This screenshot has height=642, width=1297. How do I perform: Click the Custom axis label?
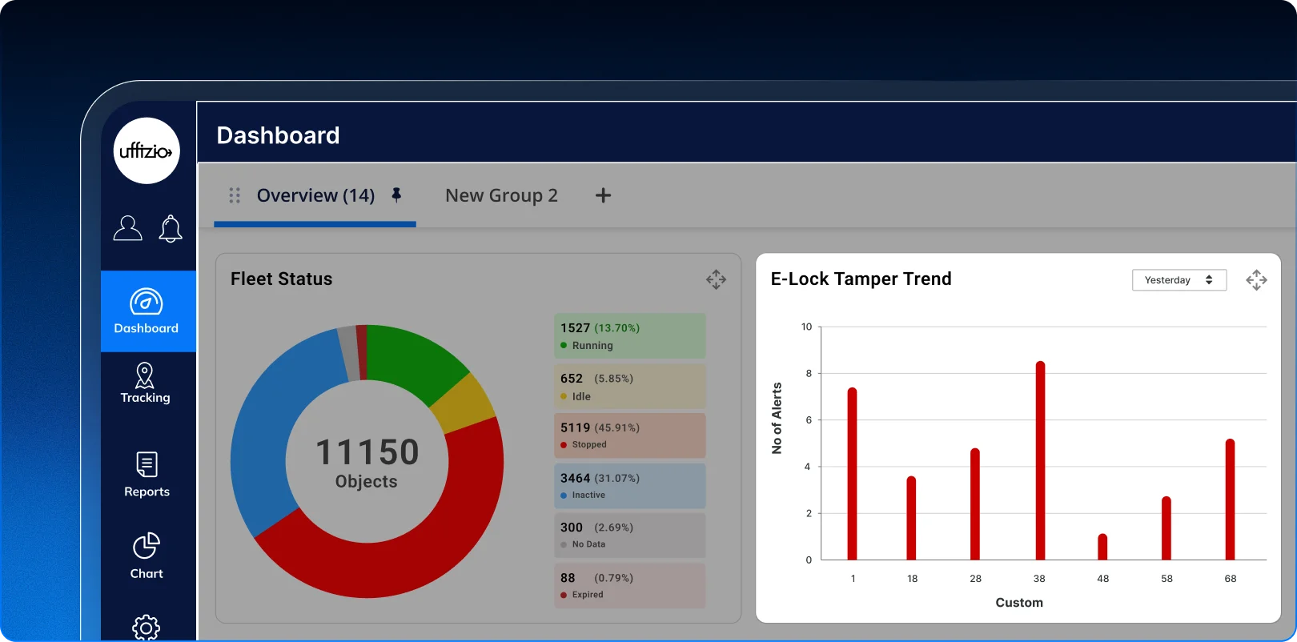click(1019, 603)
